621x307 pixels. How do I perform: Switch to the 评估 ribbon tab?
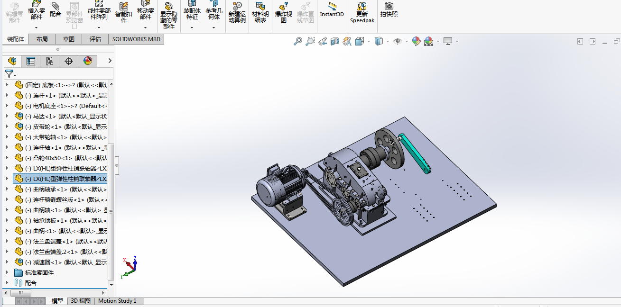[x=95, y=39]
